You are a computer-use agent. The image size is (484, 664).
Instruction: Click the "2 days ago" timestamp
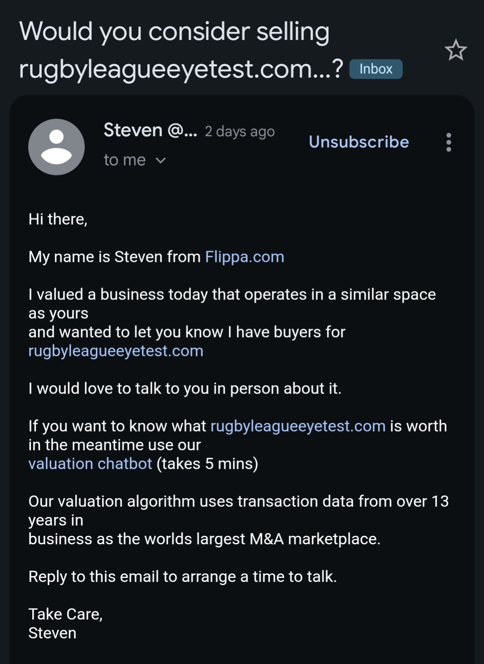240,132
